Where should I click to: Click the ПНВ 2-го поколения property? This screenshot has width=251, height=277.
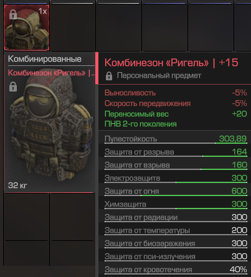[141, 124]
